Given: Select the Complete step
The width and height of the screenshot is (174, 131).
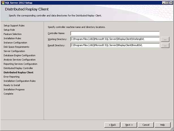Looking at the screenshot, I should 8,94.
